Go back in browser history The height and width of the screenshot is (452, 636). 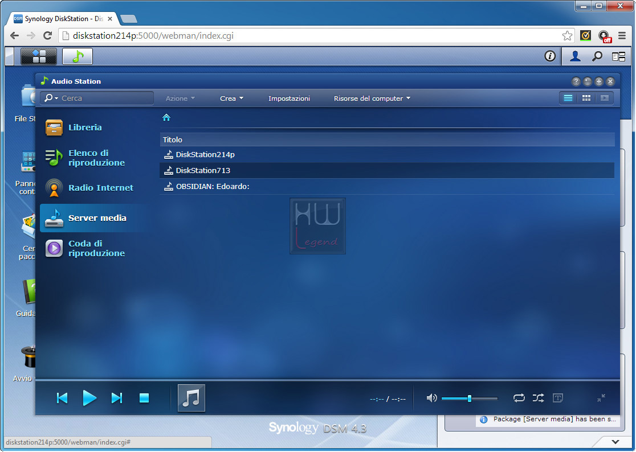15,36
